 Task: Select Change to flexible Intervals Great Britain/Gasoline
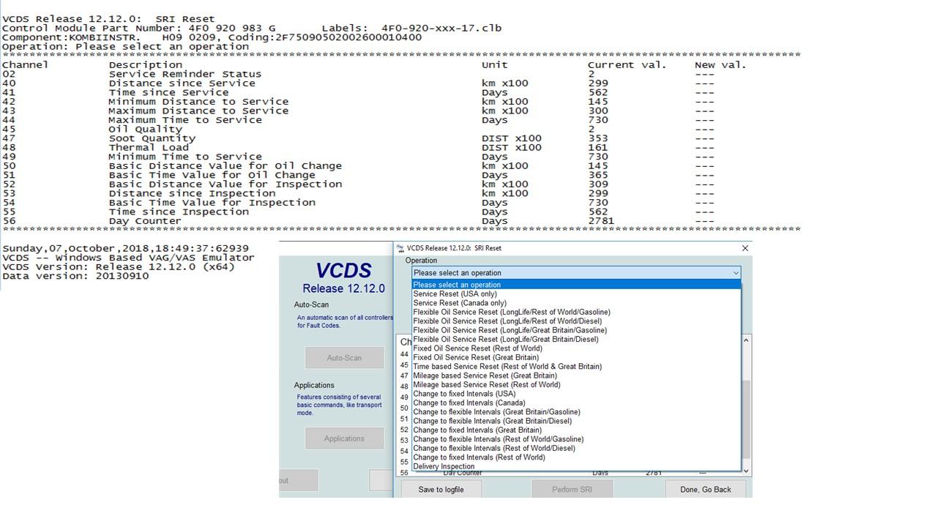coord(576,412)
